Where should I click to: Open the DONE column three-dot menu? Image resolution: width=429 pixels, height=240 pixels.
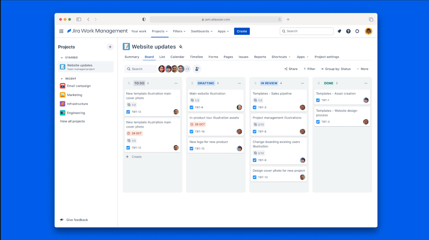(366, 83)
